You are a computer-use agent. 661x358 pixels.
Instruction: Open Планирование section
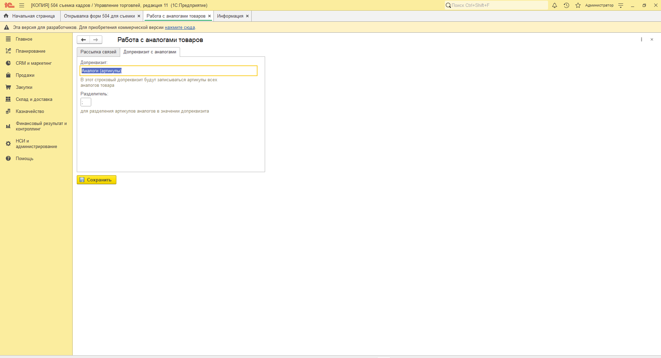click(36, 51)
